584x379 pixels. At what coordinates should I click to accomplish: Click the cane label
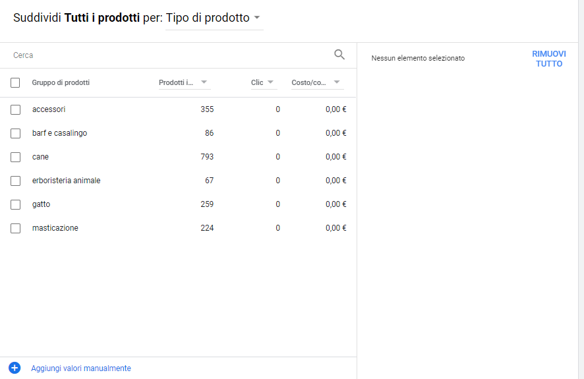(x=40, y=157)
